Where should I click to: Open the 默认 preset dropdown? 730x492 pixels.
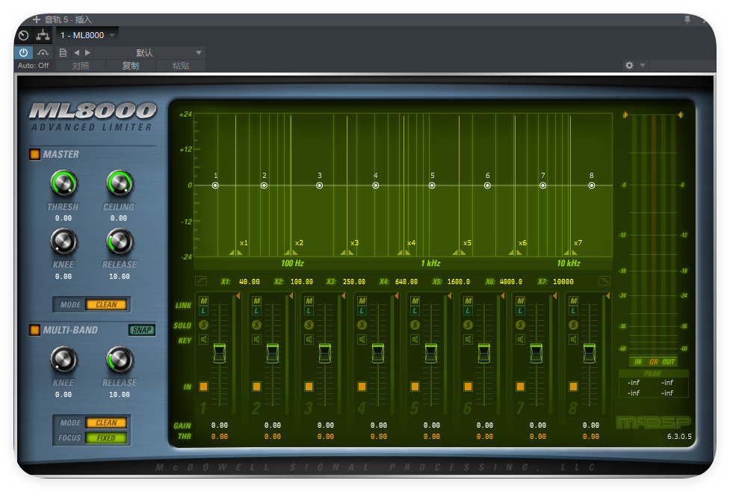[149, 52]
